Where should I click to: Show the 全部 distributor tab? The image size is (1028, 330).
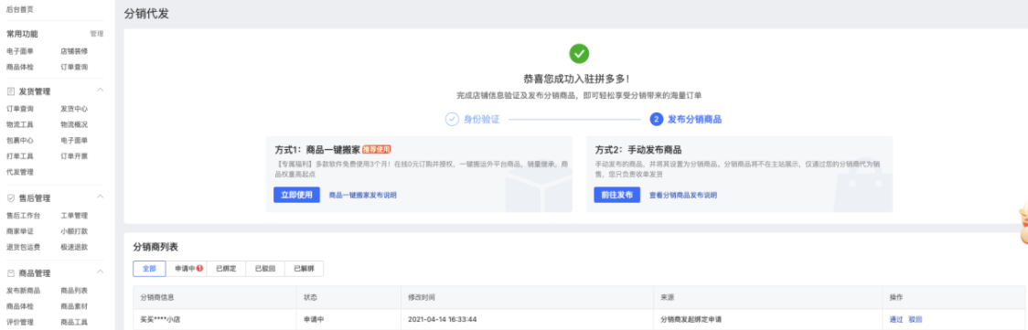click(x=149, y=269)
